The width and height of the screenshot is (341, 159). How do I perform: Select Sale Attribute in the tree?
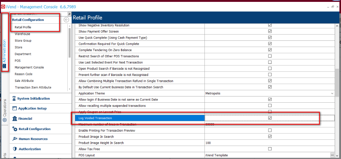click(24, 81)
